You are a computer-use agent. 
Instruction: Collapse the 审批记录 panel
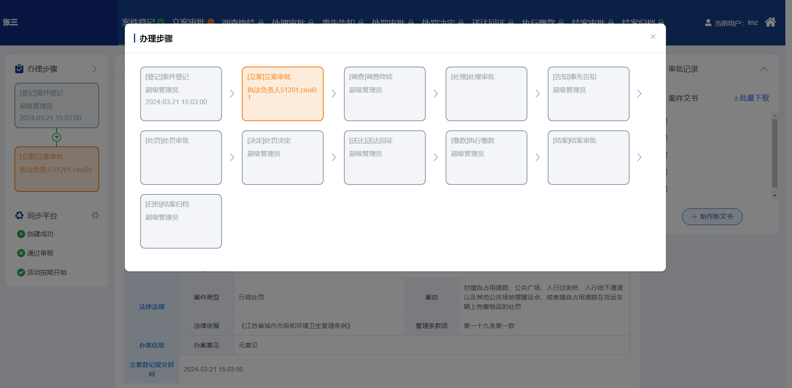point(764,69)
